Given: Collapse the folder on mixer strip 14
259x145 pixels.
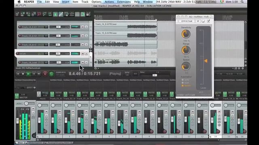Looking at the screenshot, I should click(x=210, y=137).
